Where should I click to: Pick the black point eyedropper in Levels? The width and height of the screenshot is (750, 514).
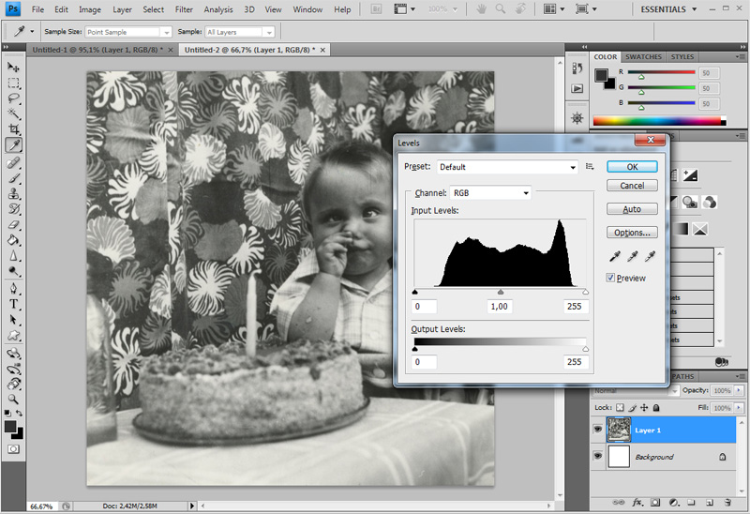pyautogui.click(x=615, y=256)
